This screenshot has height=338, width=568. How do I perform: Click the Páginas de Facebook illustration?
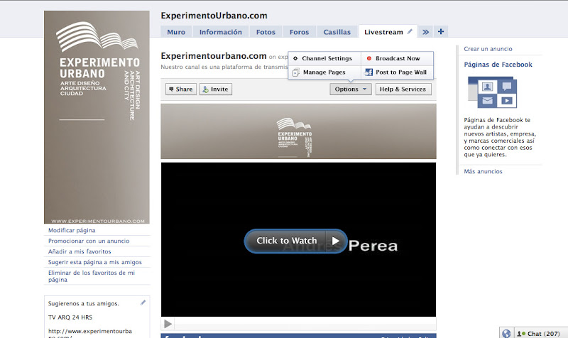click(492, 92)
